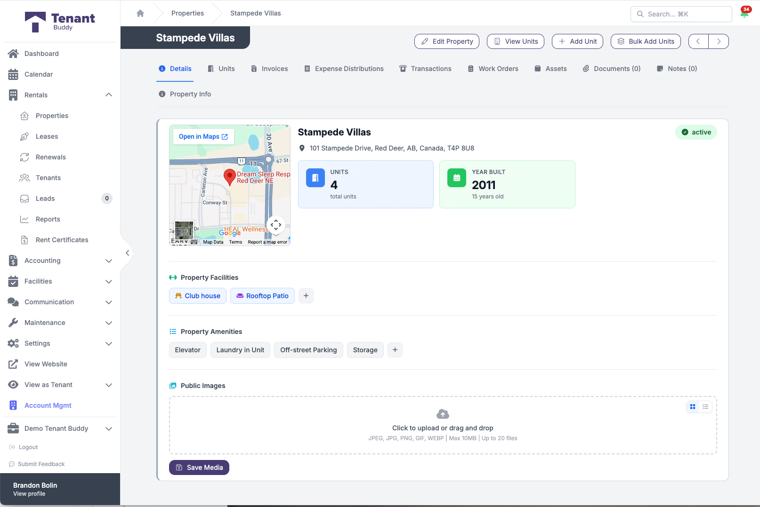Click the satellite view thumbnail on map
760x507 pixels.
184,230
